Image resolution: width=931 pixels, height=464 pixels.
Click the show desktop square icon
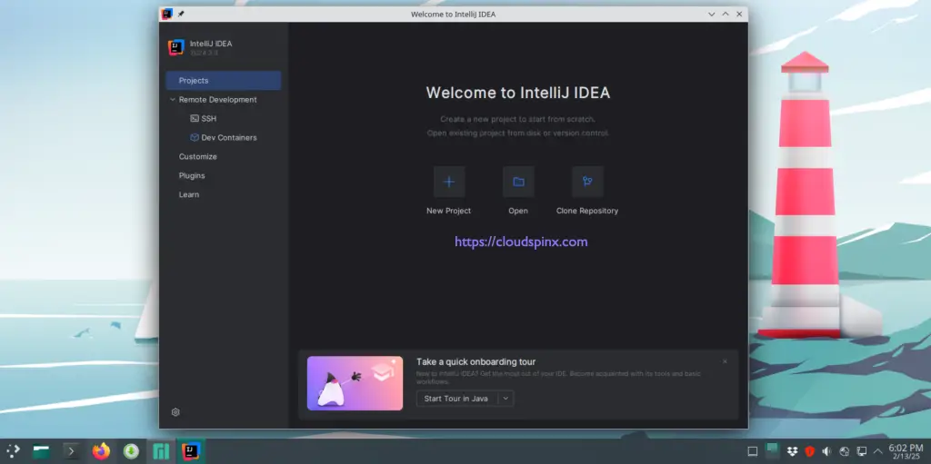point(752,451)
